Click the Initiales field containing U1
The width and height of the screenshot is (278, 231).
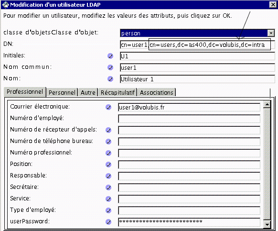coord(197,56)
